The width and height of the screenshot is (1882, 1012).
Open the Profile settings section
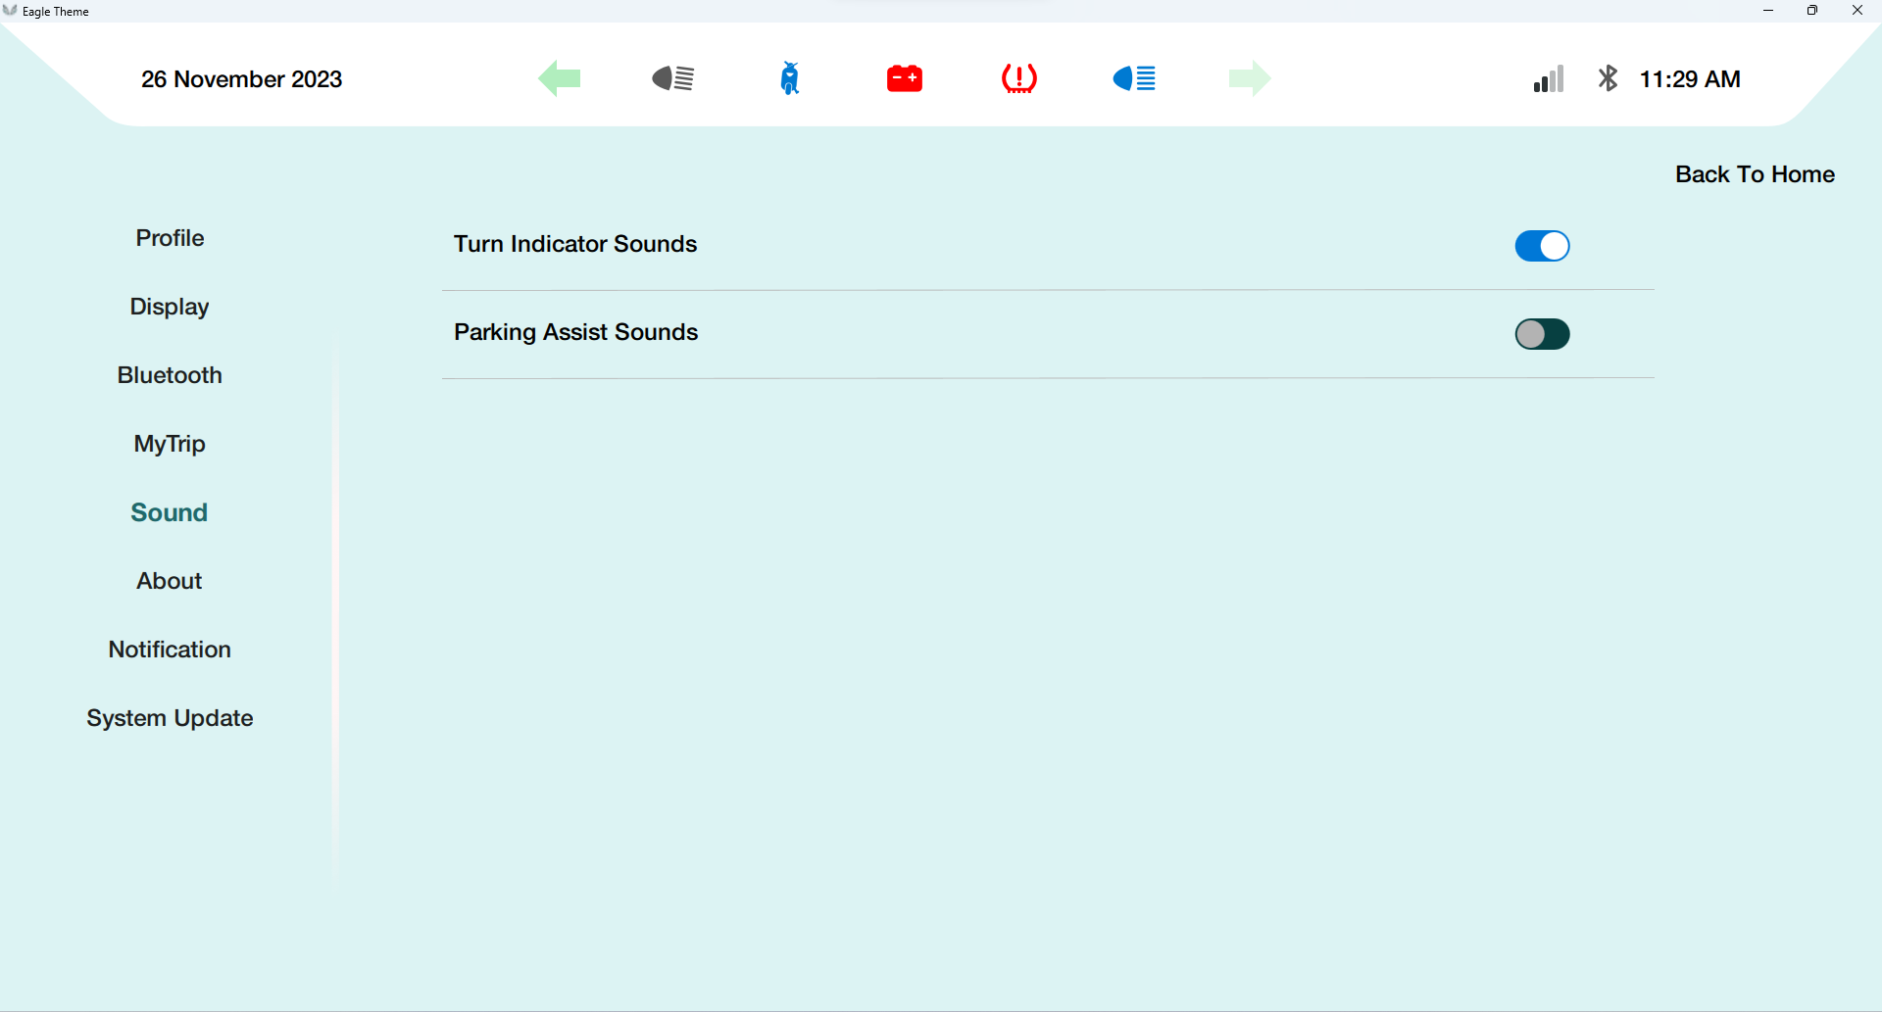tap(170, 238)
